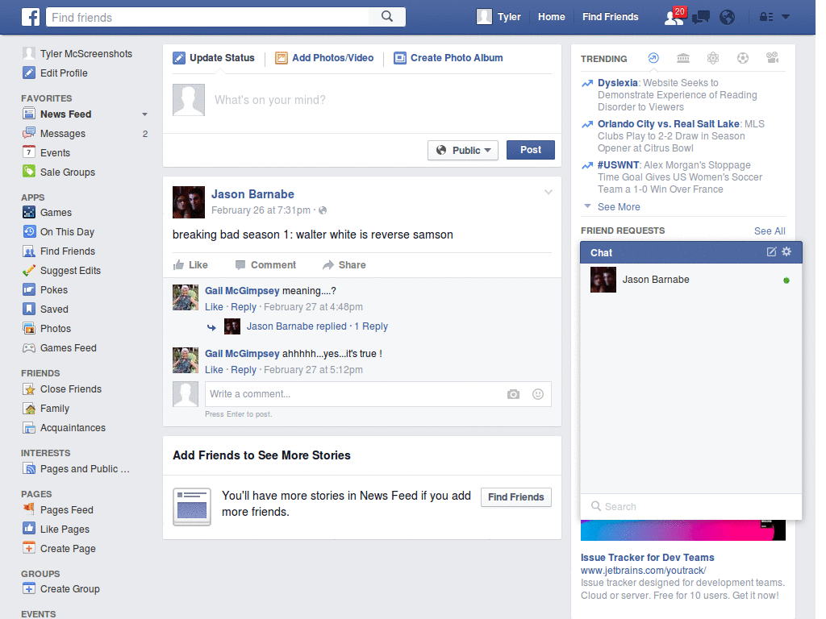Image resolution: width=826 pixels, height=619 pixels.
Task: Open post options chevron on Jason's post
Action: (x=549, y=192)
